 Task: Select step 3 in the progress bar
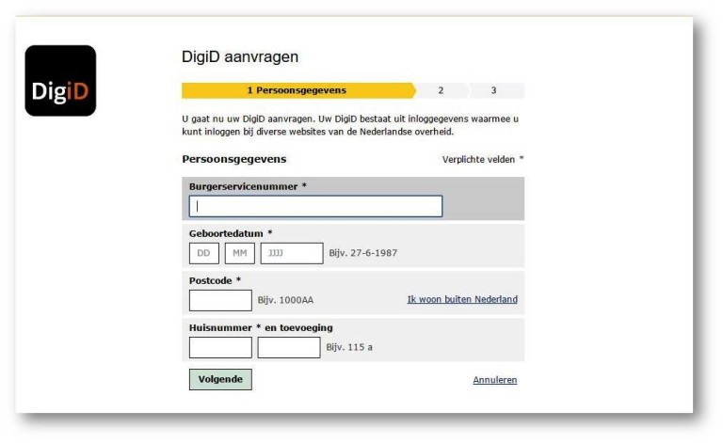click(x=495, y=90)
